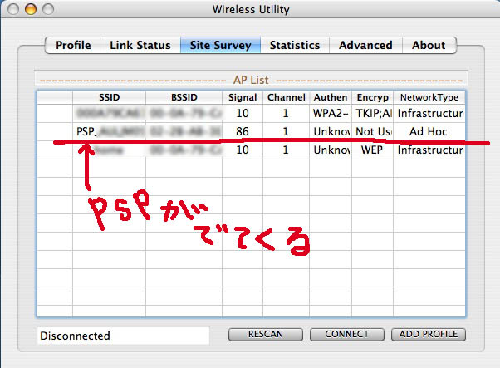Select the WPA2 network in first row
Image resolution: width=500 pixels, height=368 pixels.
pos(249,113)
